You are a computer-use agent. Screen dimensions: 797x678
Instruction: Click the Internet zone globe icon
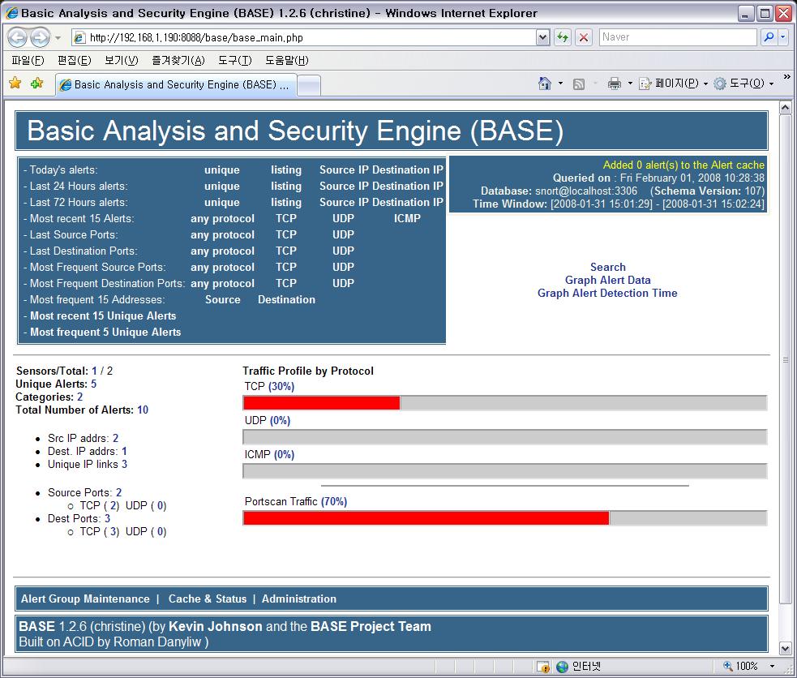562,667
